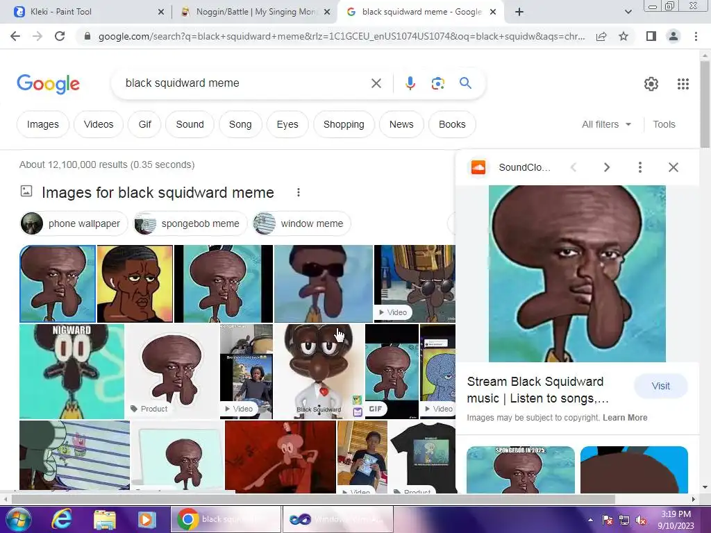Start voice search with microphone

[x=410, y=83]
